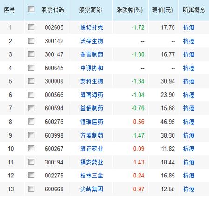The height and width of the screenshot is (197, 209).
Task: Tick the select-all checkbox in header
Action: coord(31,9)
